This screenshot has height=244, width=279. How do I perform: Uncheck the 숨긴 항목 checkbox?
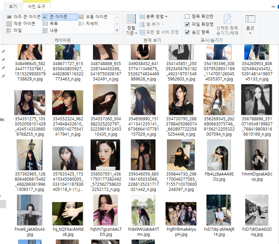(x=187, y=32)
